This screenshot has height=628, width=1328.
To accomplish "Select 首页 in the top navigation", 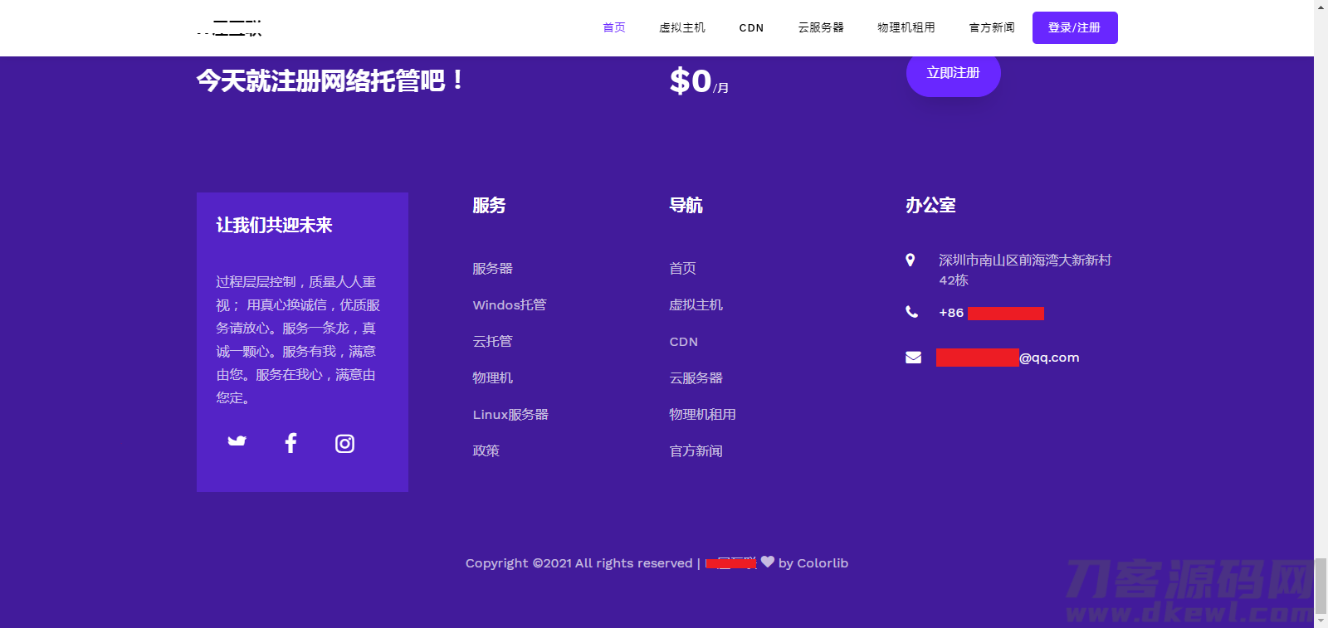I will tap(614, 27).
